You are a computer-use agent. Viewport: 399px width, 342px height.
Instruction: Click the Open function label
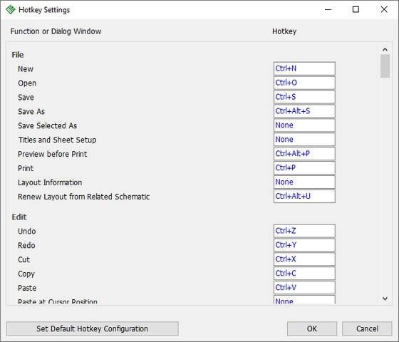click(x=27, y=83)
